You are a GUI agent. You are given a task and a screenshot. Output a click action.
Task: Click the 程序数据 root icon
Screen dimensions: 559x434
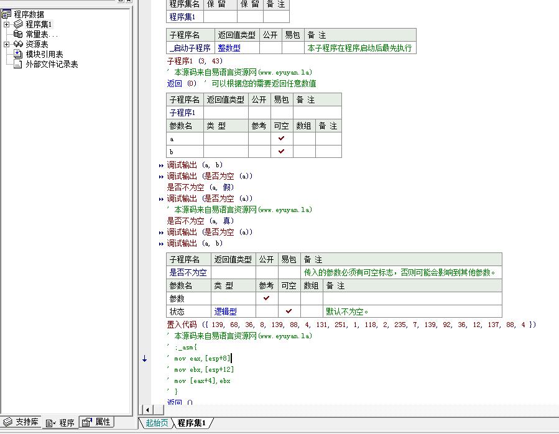pyautogui.click(x=6, y=14)
